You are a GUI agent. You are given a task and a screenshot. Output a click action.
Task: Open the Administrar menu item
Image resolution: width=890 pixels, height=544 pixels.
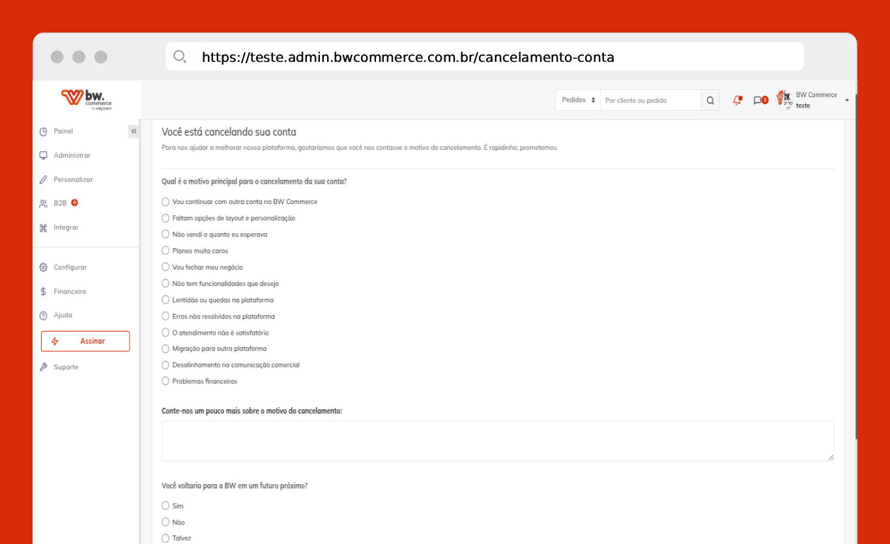[x=72, y=156]
